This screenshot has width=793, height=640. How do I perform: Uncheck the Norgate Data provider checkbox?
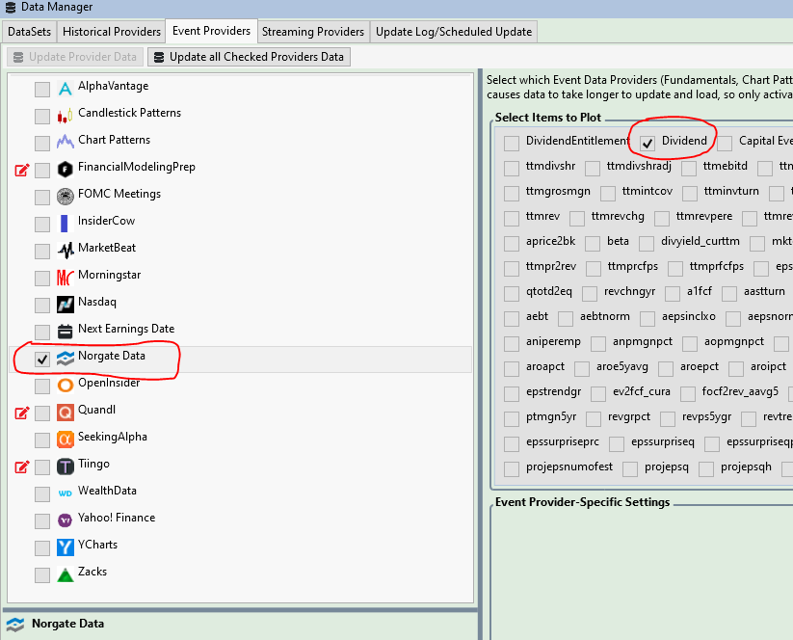[x=42, y=360]
